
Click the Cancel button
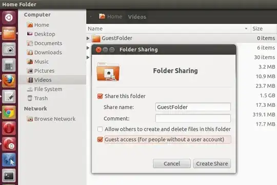coord(172,164)
